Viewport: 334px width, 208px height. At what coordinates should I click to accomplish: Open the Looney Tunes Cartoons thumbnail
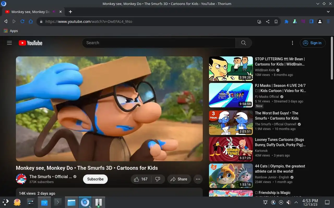point(231,149)
